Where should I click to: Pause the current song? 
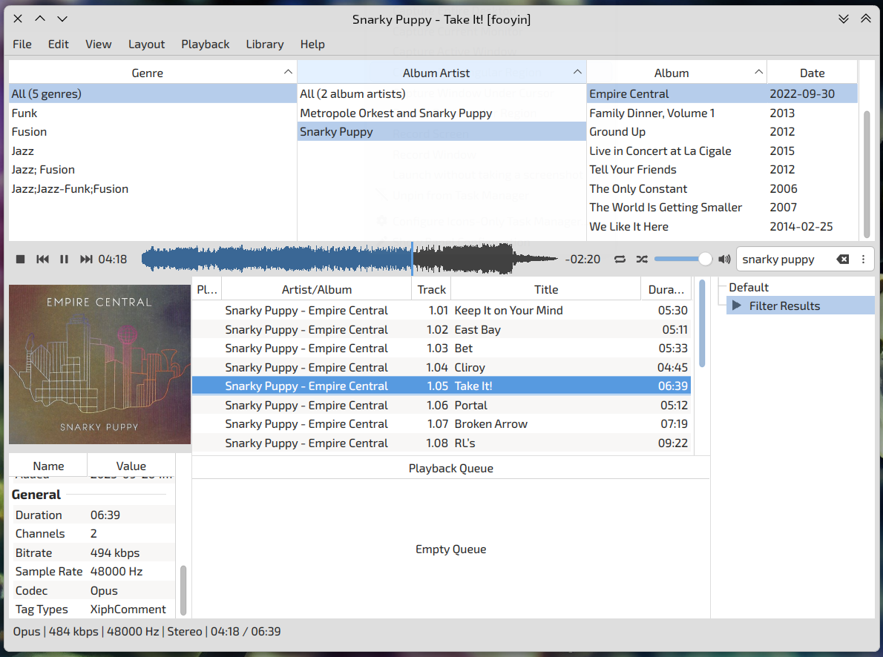[x=65, y=259]
